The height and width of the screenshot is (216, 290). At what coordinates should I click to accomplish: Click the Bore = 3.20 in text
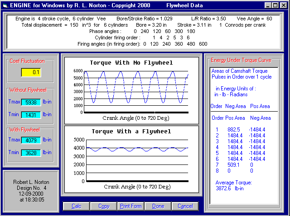pyautogui.click(x=151, y=25)
